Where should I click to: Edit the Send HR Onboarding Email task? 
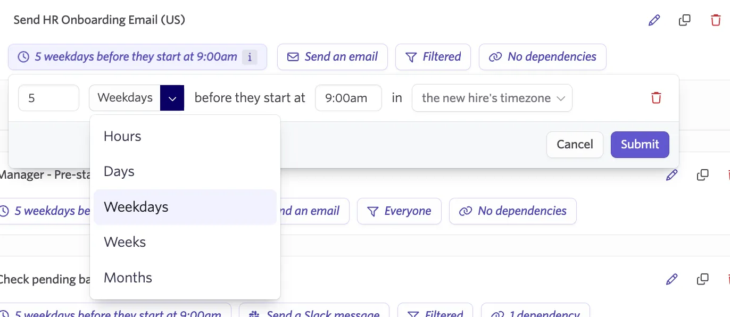coord(654,20)
